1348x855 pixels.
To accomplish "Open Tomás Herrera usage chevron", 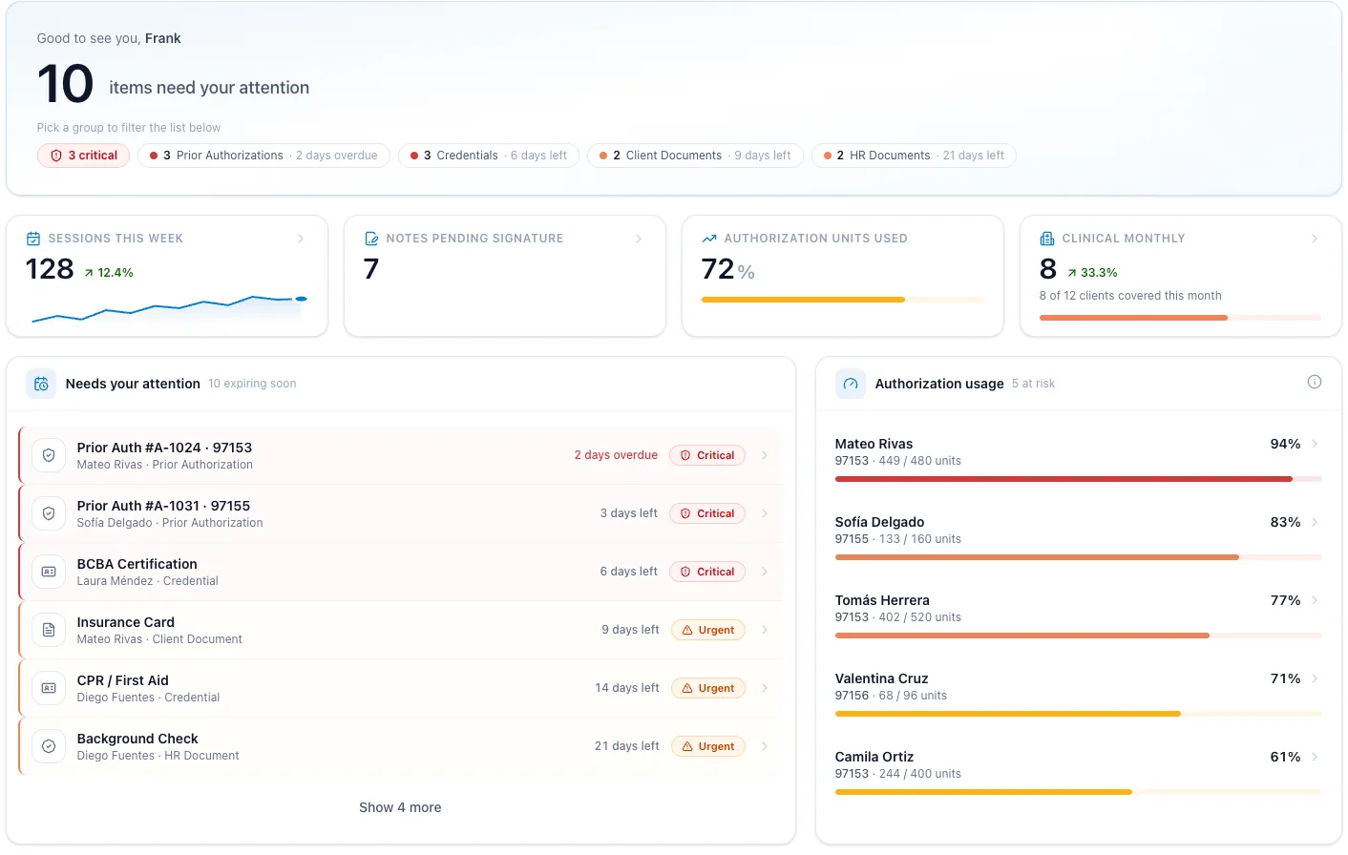I will [x=1315, y=600].
